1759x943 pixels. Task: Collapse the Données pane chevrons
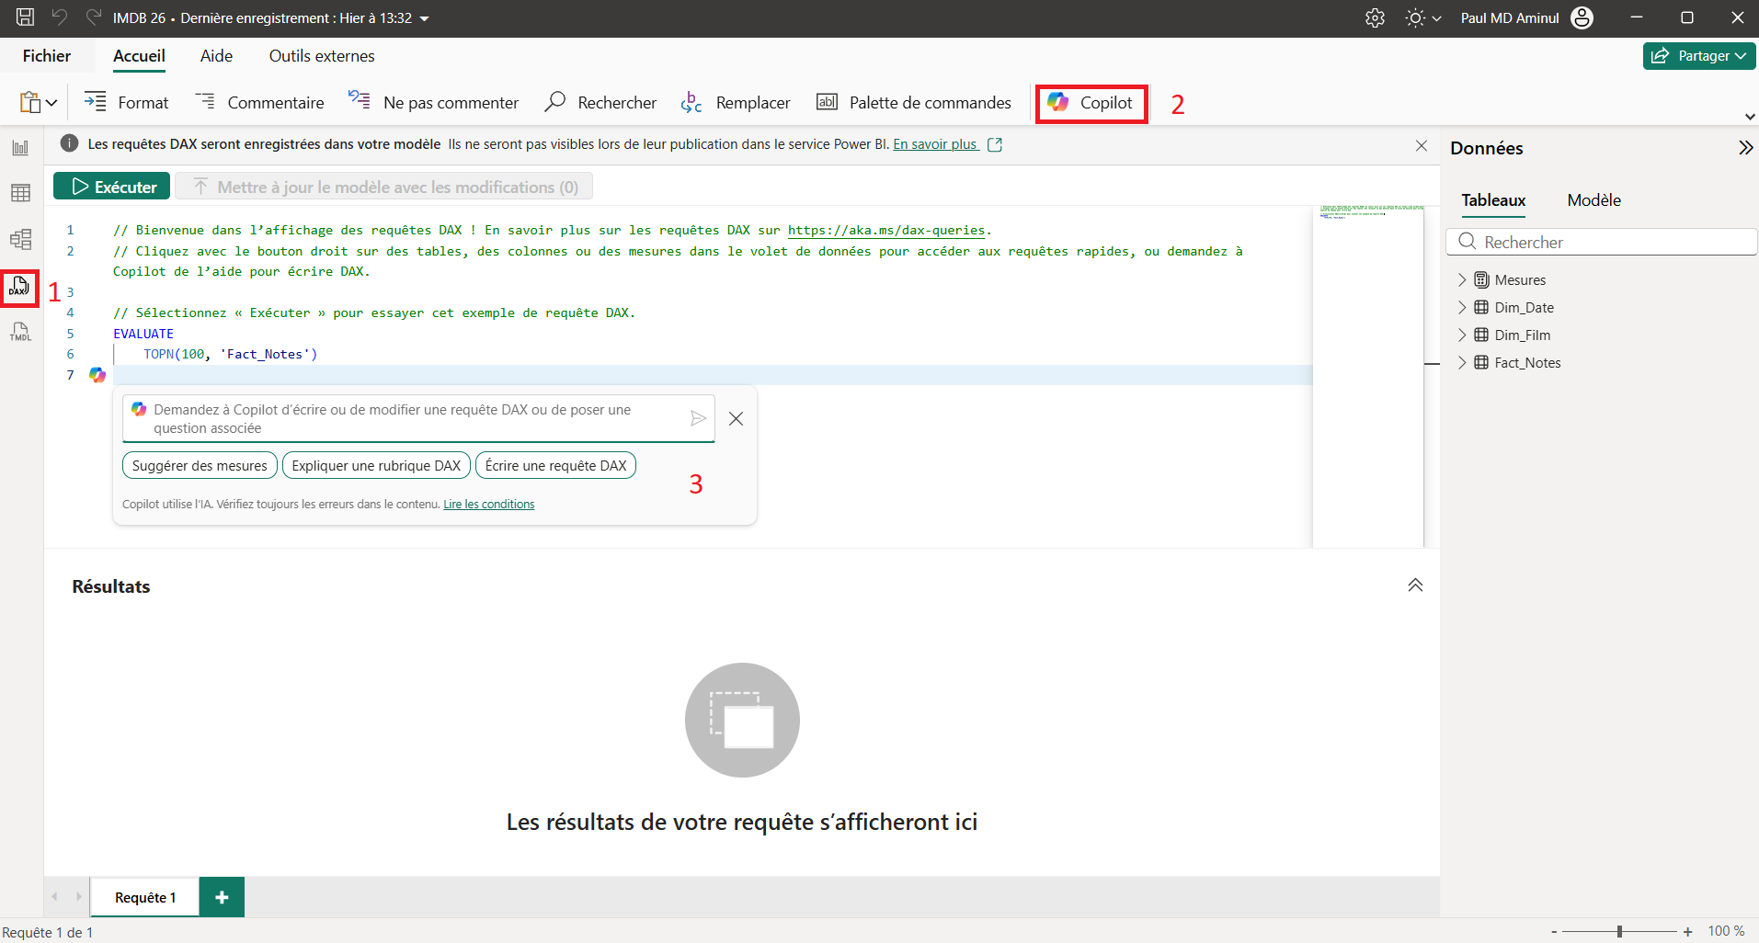click(1744, 148)
